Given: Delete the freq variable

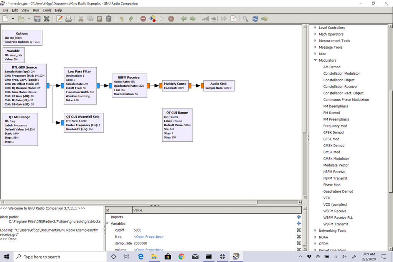Looking at the screenshot, I should [x=299, y=236].
